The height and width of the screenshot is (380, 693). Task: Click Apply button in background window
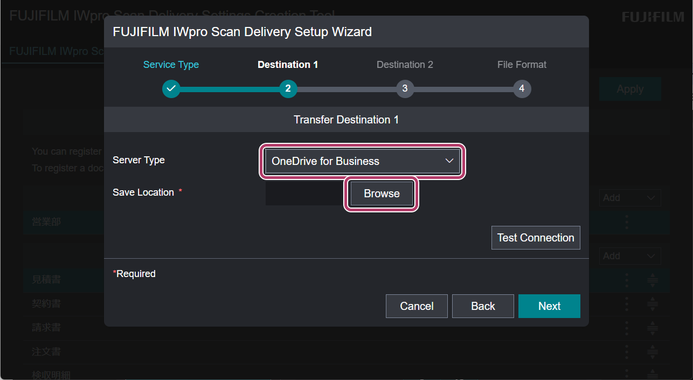[x=630, y=89]
